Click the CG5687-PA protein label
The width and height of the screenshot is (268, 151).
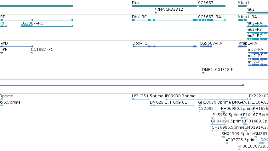pos(211,43)
